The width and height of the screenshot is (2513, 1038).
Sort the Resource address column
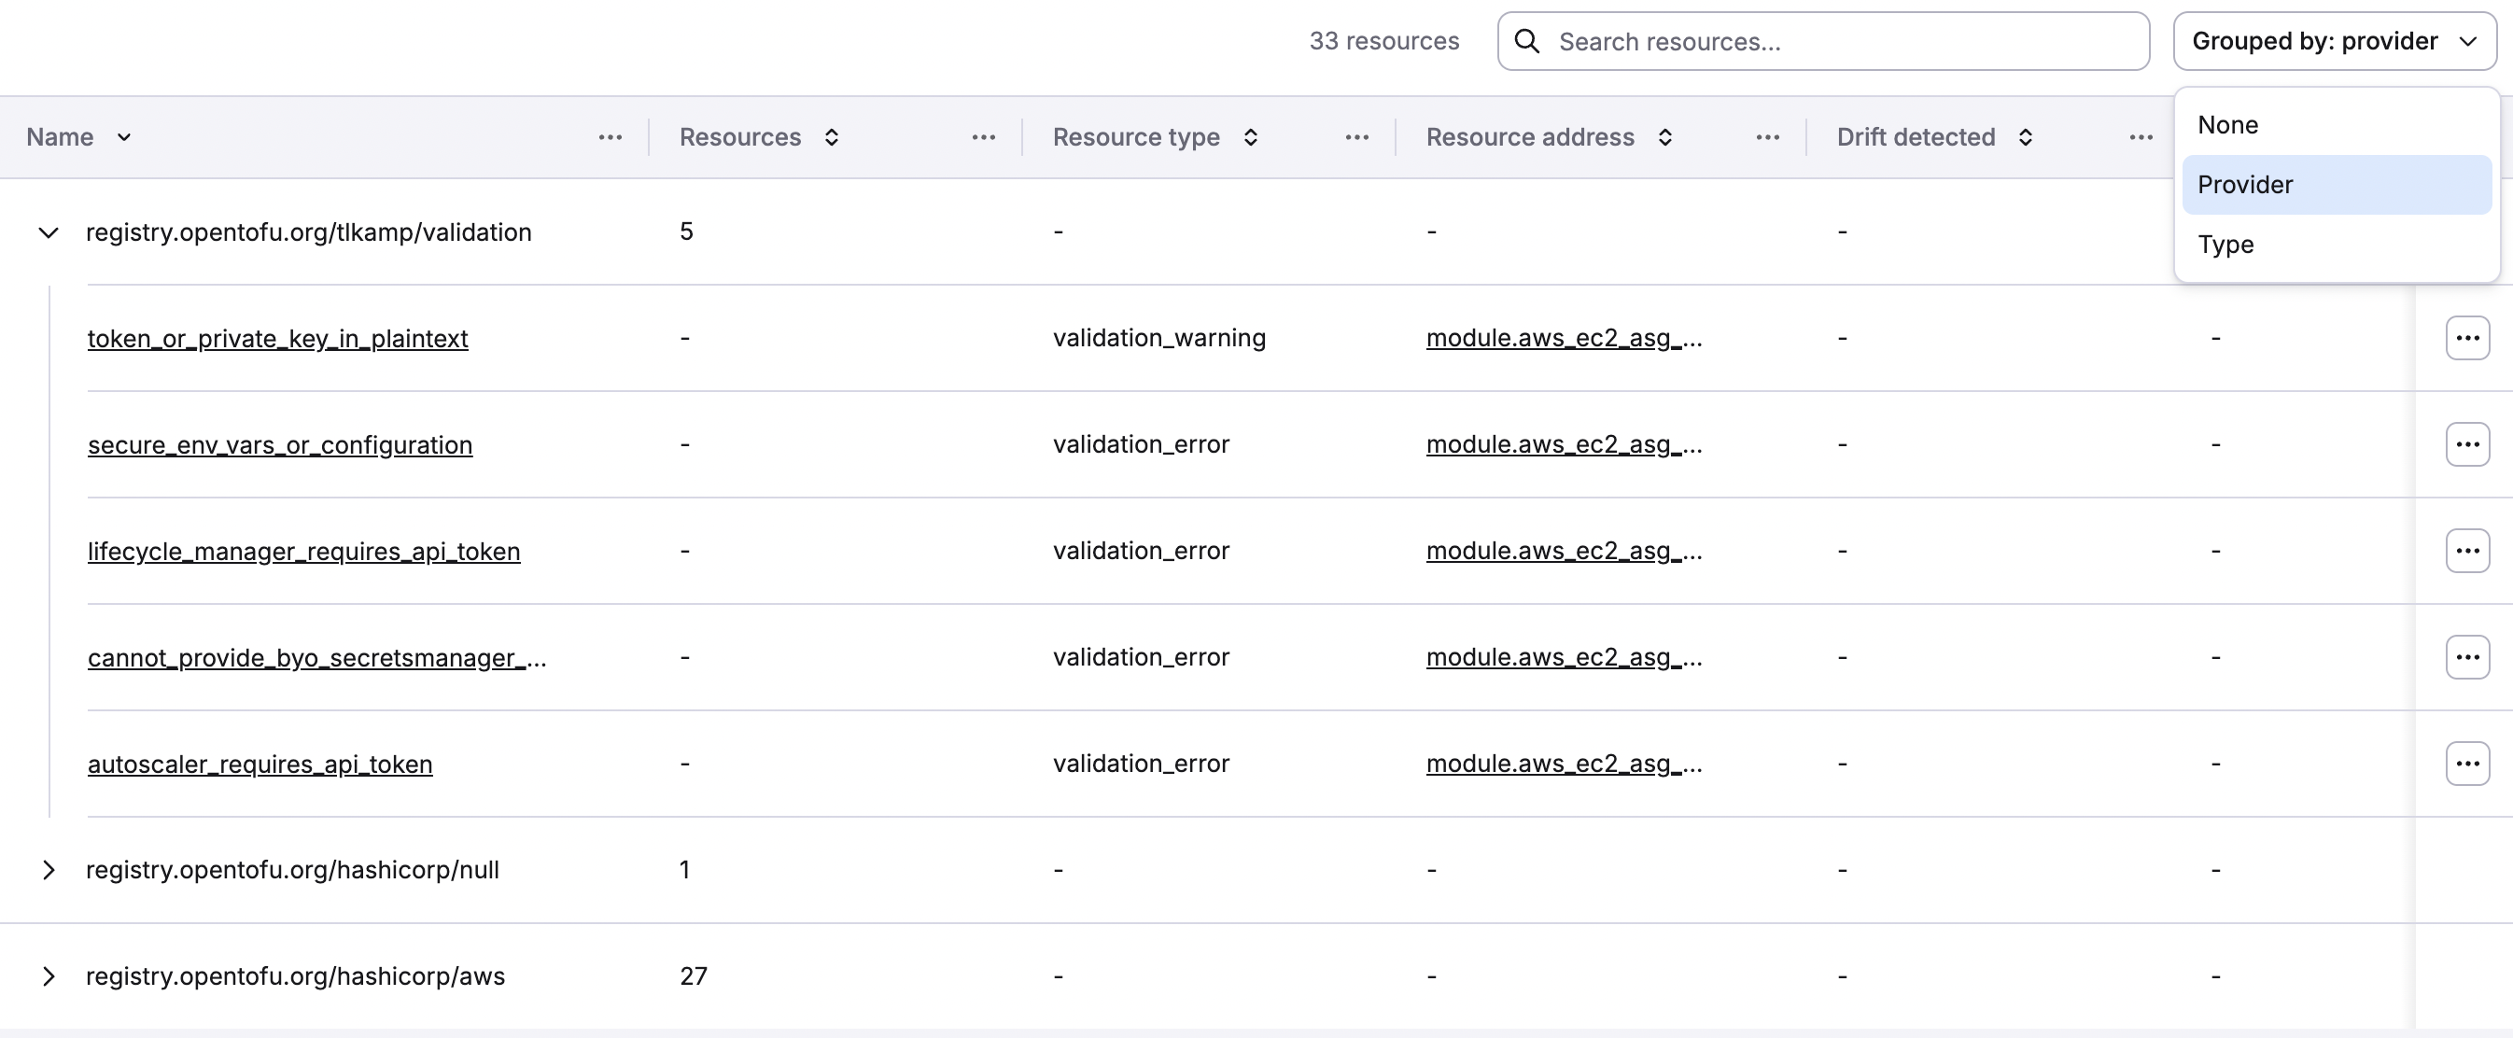point(1666,137)
